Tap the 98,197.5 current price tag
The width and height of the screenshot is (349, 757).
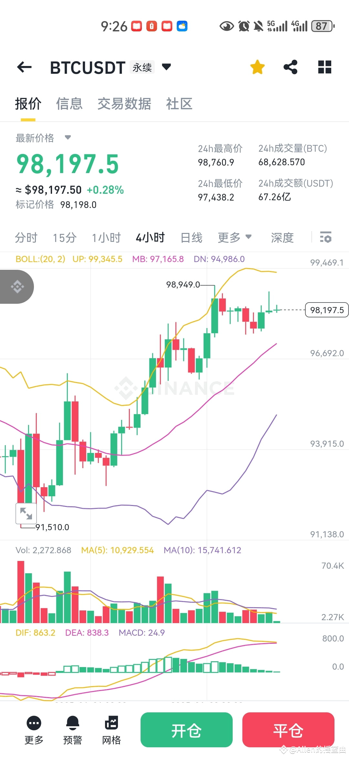(x=326, y=310)
